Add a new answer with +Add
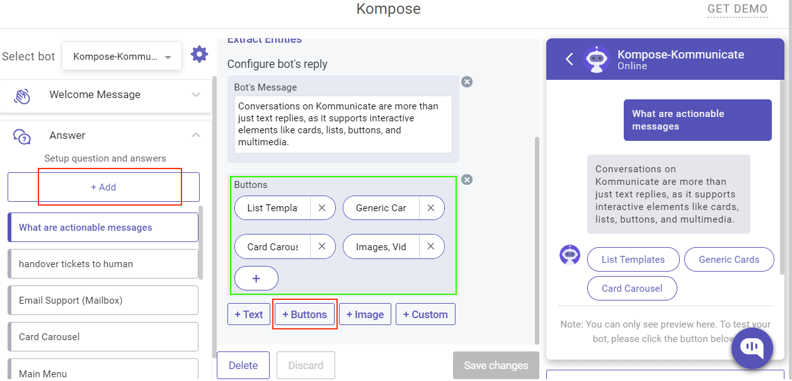The height and width of the screenshot is (381, 792). click(103, 187)
